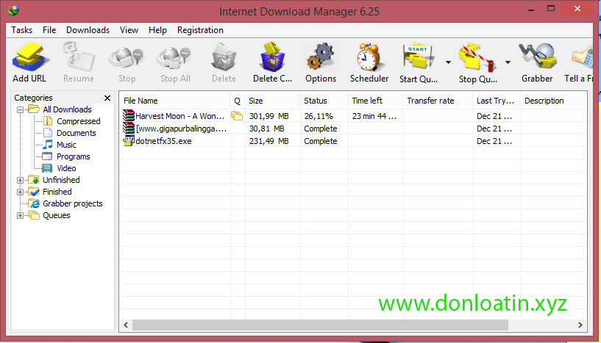The image size is (601, 343).
Task: Sort by Q column header
Action: [238, 101]
